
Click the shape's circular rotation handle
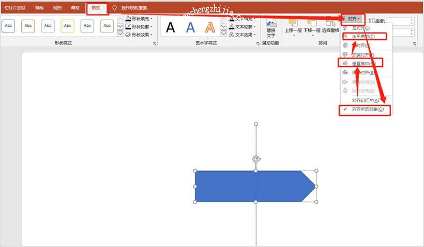pos(256,159)
